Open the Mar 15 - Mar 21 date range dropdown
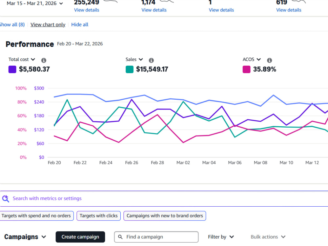 pyautogui.click(x=35, y=3)
